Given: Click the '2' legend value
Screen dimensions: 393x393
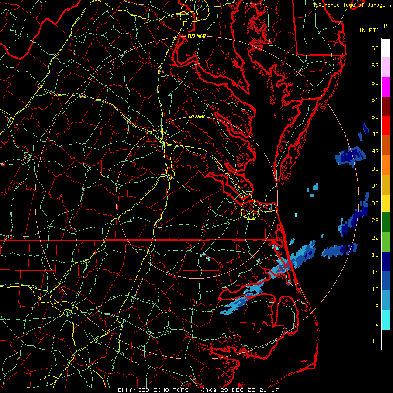Looking at the screenshot, I should coord(376,324).
